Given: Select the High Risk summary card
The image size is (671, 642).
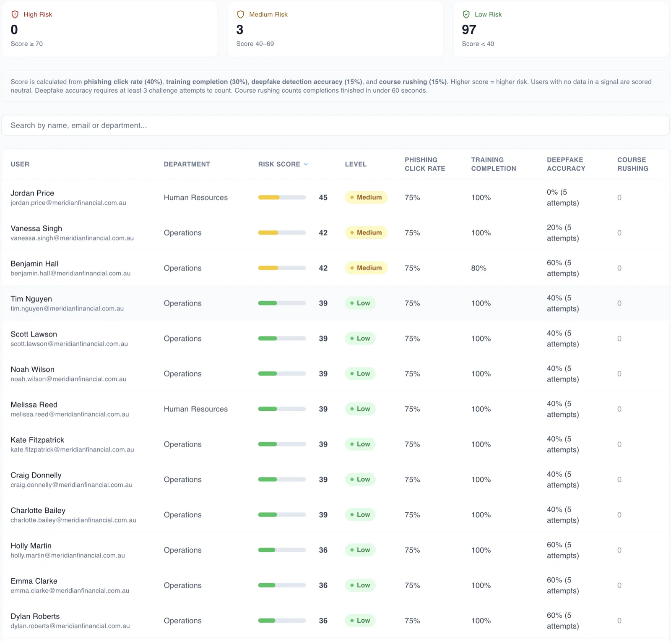Looking at the screenshot, I should [110, 29].
